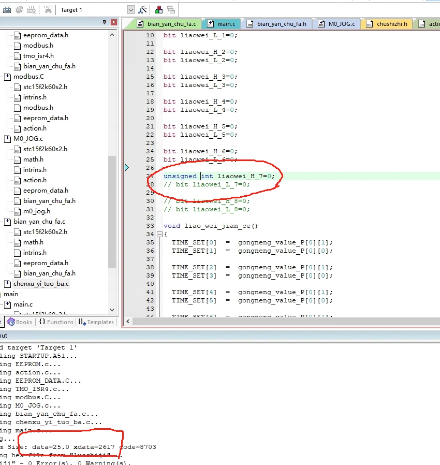The height and width of the screenshot is (465, 440).
Task: Open the Target 1 dropdown arrow
Action: [x=131, y=10]
